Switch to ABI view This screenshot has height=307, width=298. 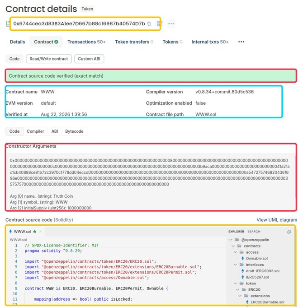[55, 131]
